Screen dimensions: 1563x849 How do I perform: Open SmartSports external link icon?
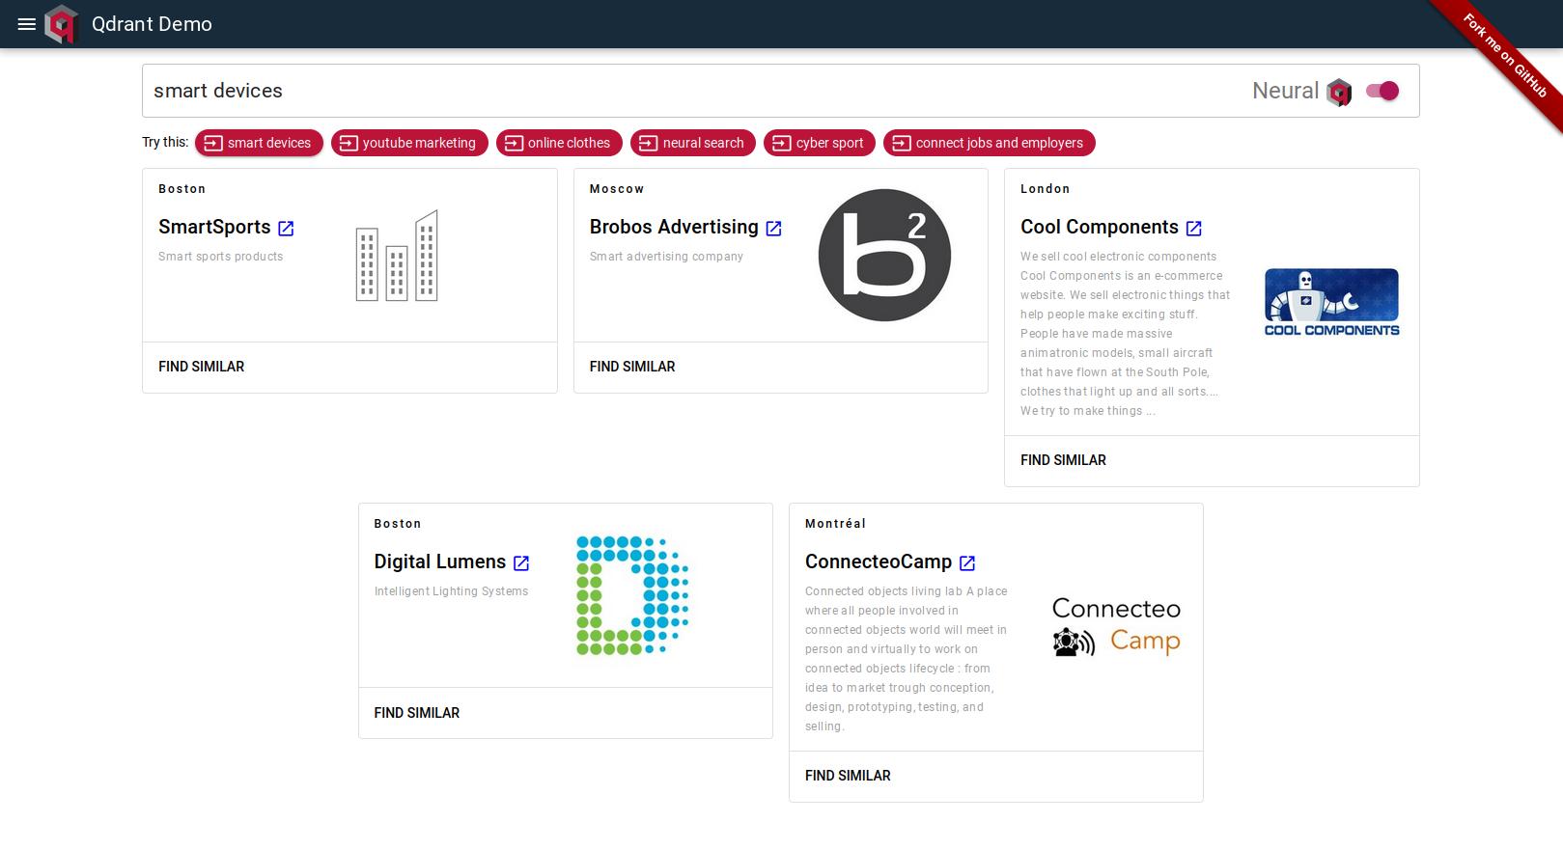pyautogui.click(x=286, y=229)
